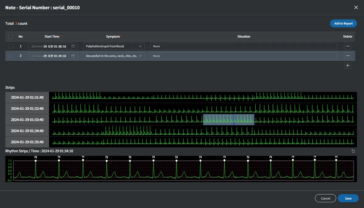364x208 pixels.
Task: Close the Note dialog
Action: [x=356, y=7]
